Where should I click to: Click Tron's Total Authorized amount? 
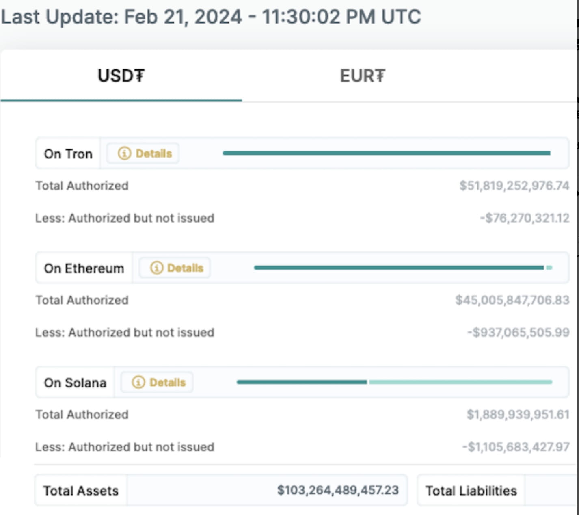[514, 186]
